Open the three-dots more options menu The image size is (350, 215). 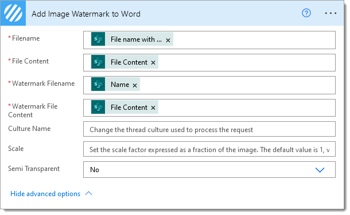[331, 13]
